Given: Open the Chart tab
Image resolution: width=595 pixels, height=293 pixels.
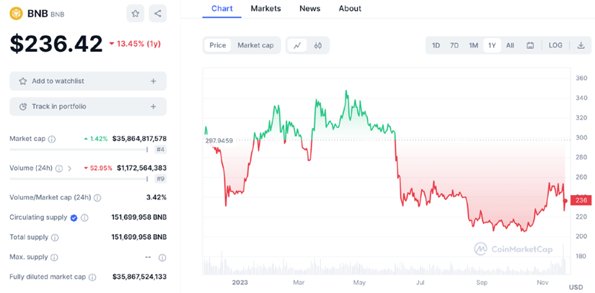Looking at the screenshot, I should [x=222, y=9].
